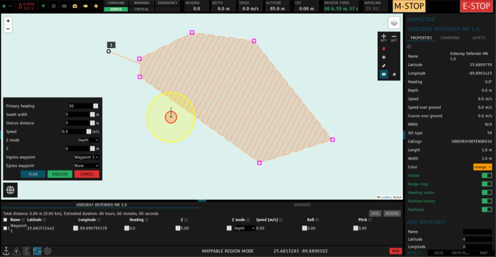Open the dropdown arrow beside play icon
The width and height of the screenshot is (496, 257).
coord(11,6)
